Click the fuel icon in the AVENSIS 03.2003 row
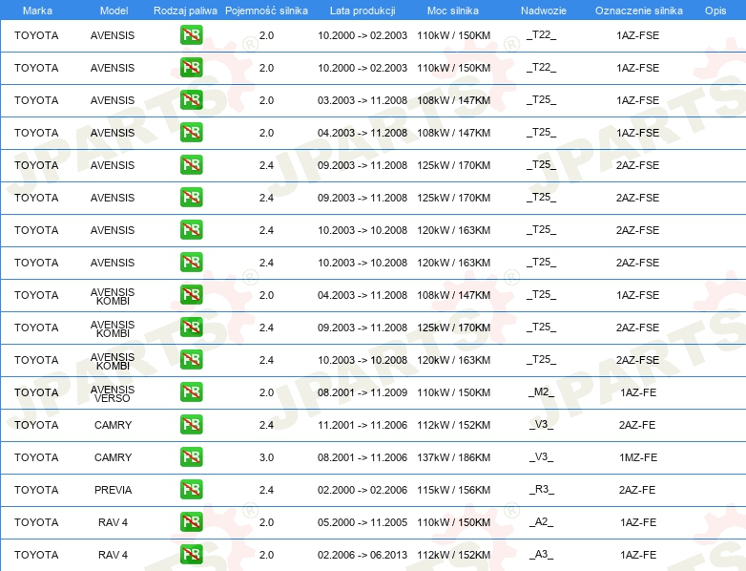 pyautogui.click(x=191, y=100)
